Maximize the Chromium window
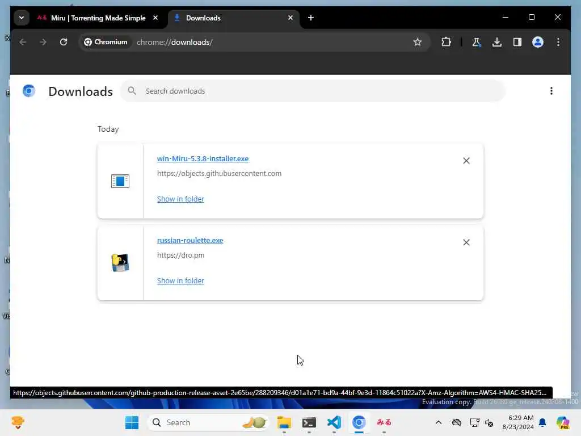 click(x=531, y=18)
